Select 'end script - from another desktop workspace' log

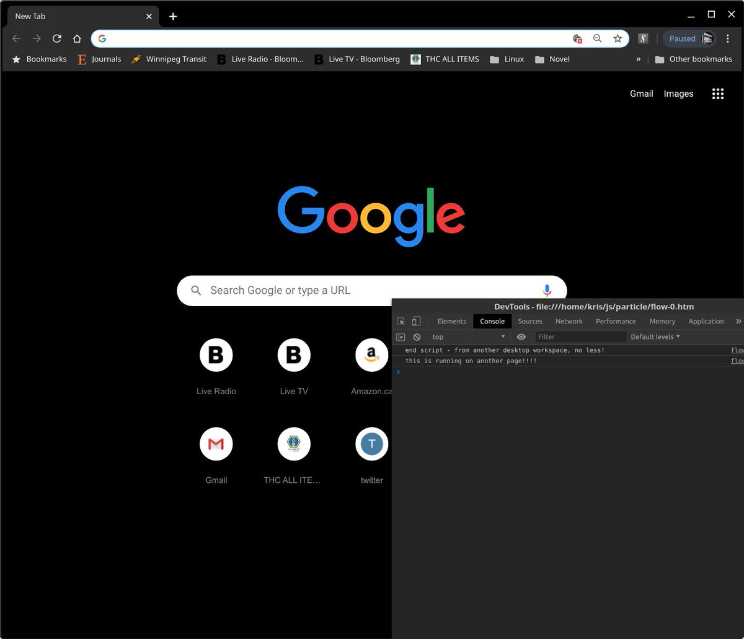coord(505,350)
